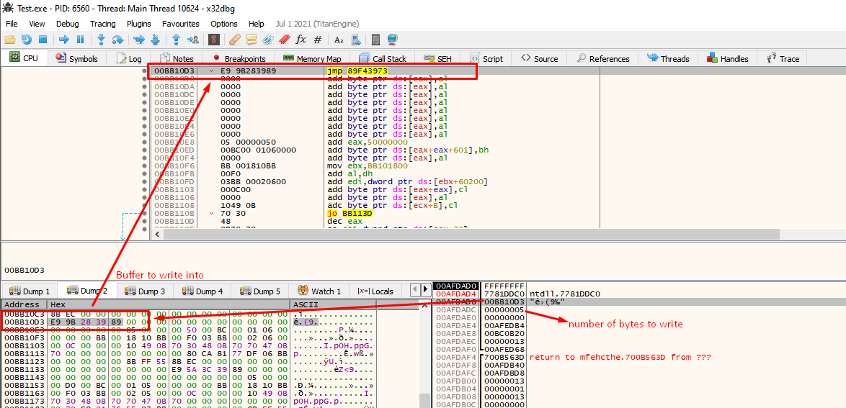Click the Run arrow icon

(x=63, y=40)
